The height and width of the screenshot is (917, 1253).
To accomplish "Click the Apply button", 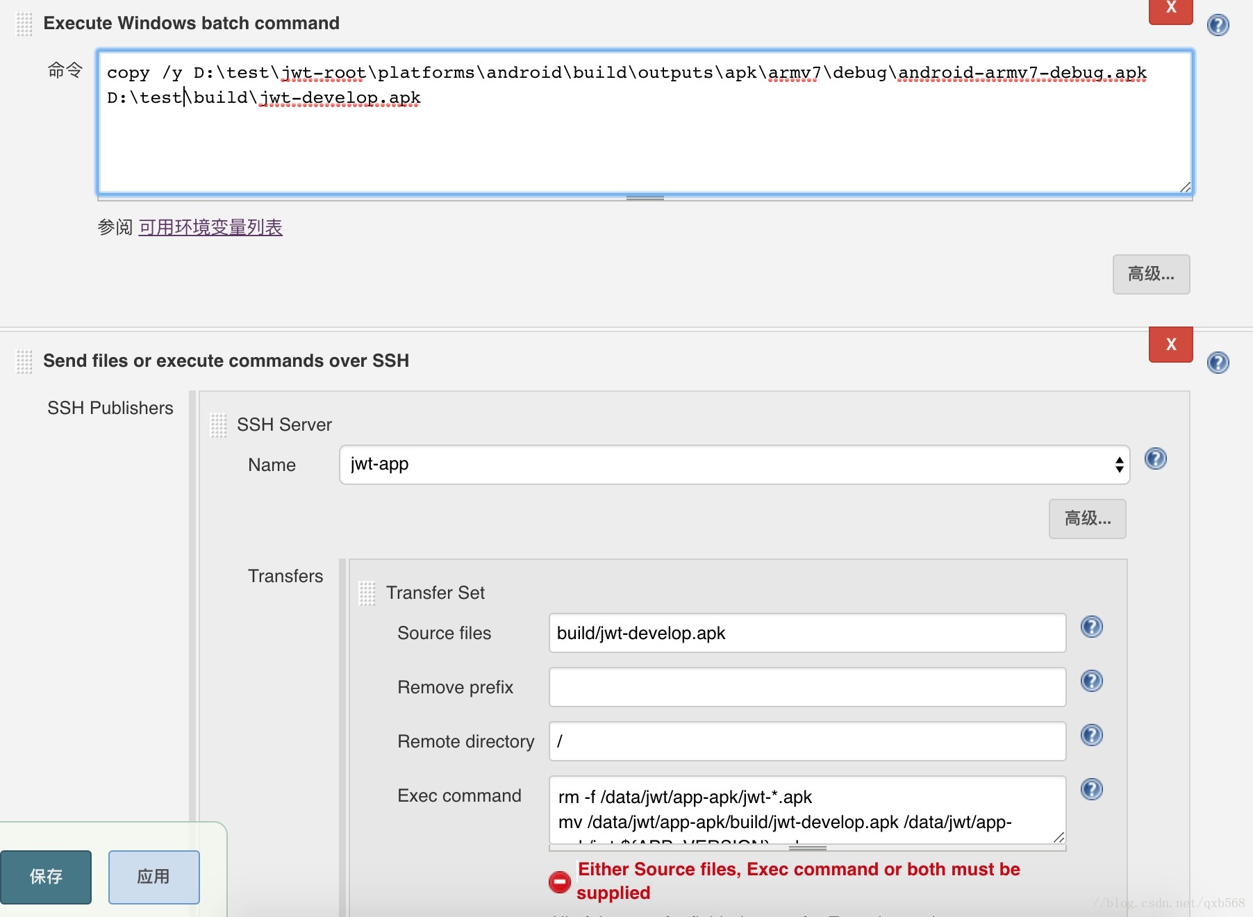I will point(153,877).
